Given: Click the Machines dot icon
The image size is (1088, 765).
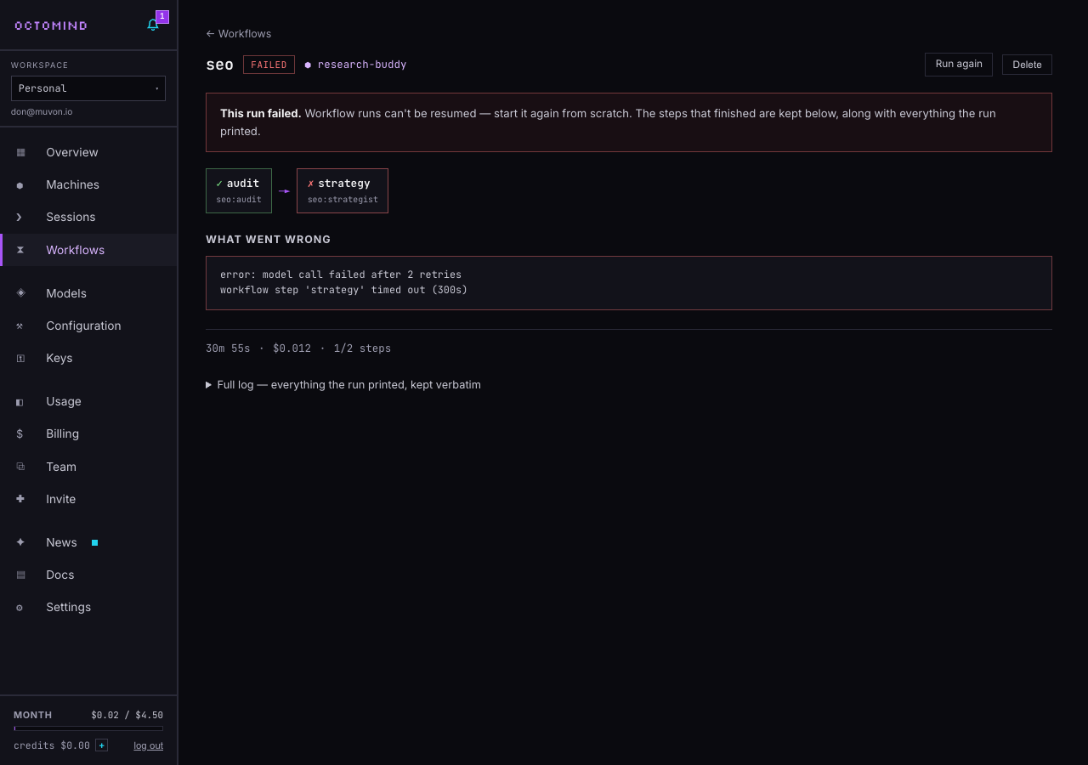Looking at the screenshot, I should (20, 185).
